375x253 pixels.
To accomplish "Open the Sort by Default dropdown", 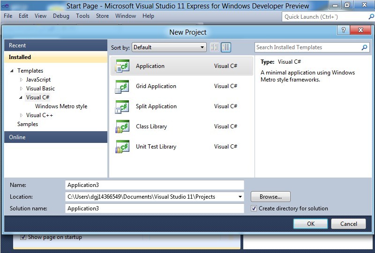I will pos(169,47).
